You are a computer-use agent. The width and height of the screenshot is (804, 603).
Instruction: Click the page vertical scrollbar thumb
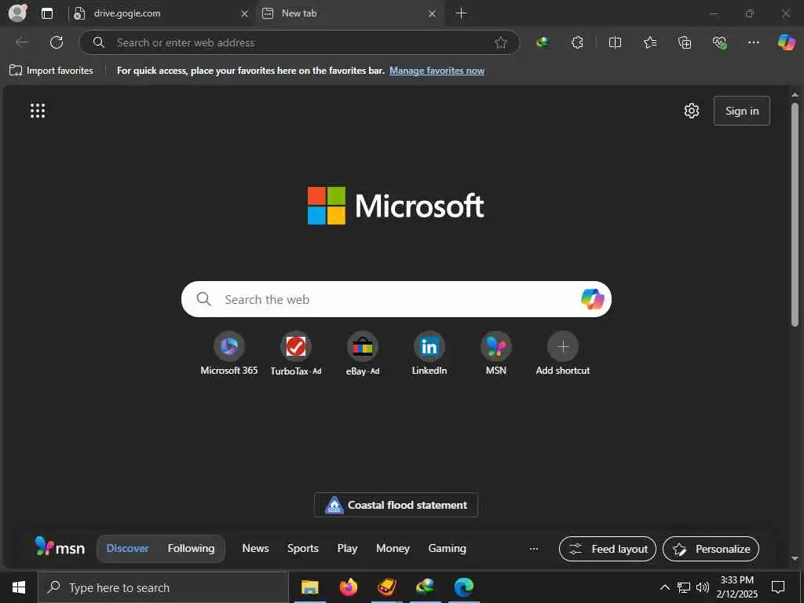coord(795,214)
